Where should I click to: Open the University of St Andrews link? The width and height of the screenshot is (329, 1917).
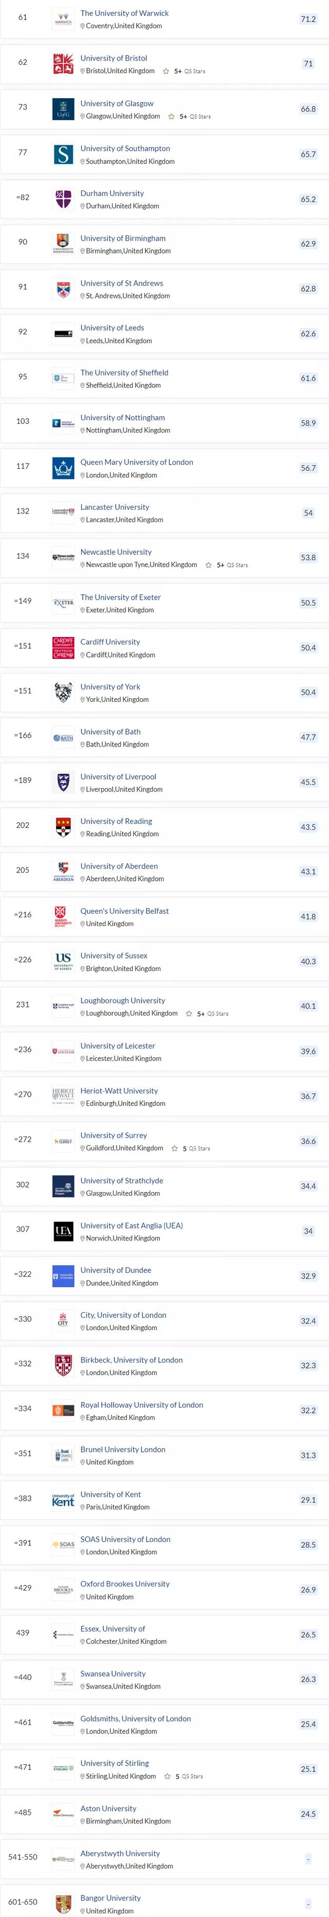point(121,283)
